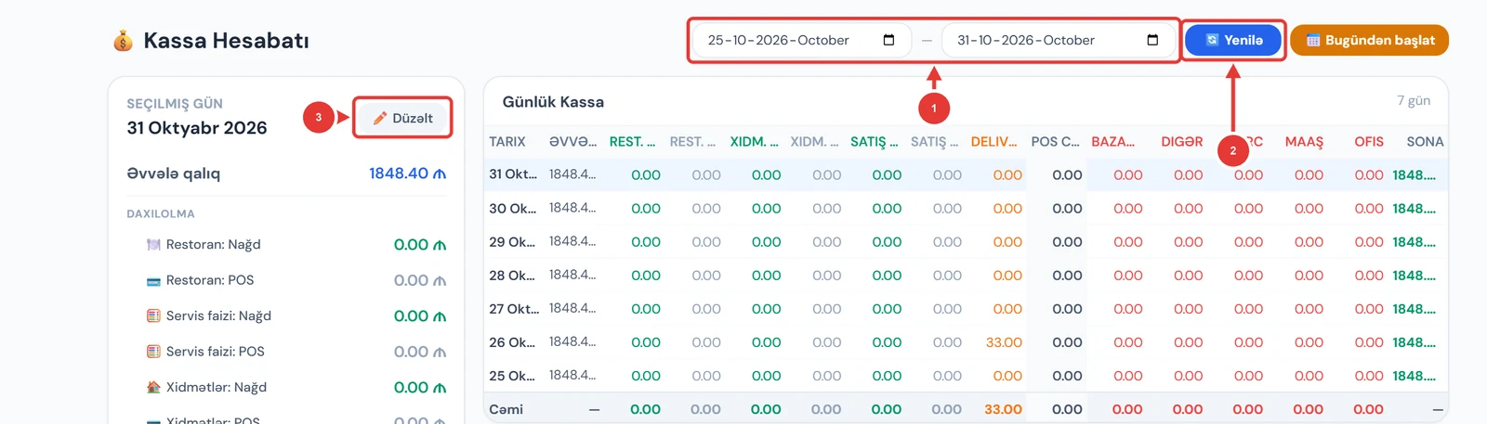Click the DAXILOLMA section label
The width and height of the screenshot is (1487, 424).
pyautogui.click(x=161, y=213)
